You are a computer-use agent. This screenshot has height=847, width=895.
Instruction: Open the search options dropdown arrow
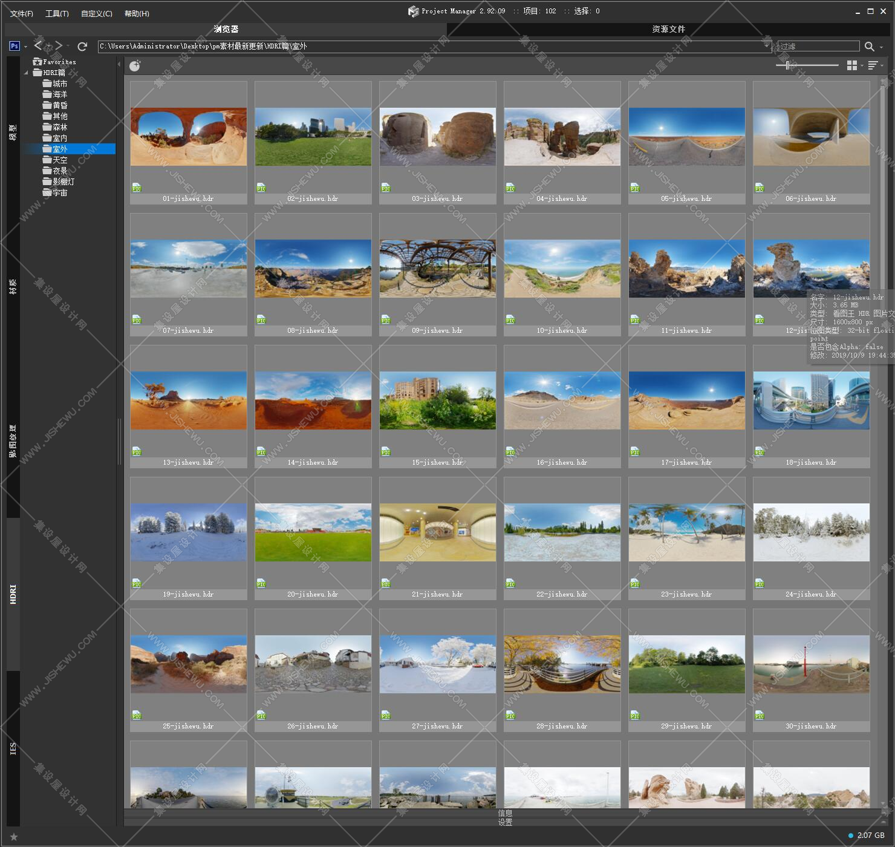(x=881, y=47)
